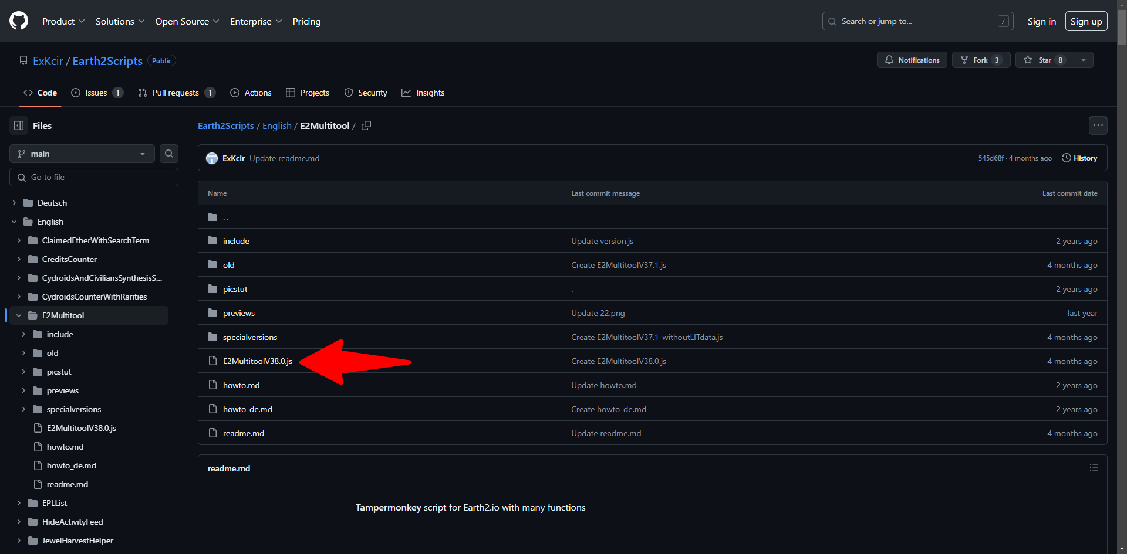
Task: Star the Earth2Scripts repository
Action: pyautogui.click(x=1044, y=60)
